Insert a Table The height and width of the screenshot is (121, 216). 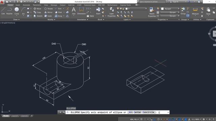(90, 16)
